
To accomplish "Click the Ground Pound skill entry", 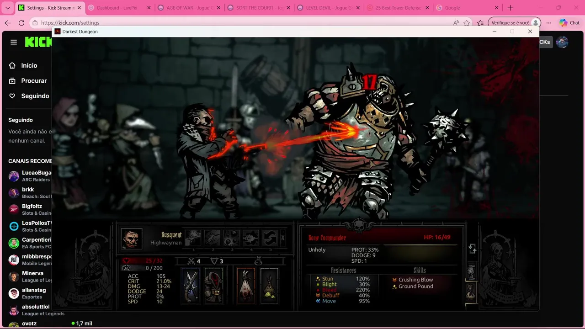I will click(x=412, y=287).
